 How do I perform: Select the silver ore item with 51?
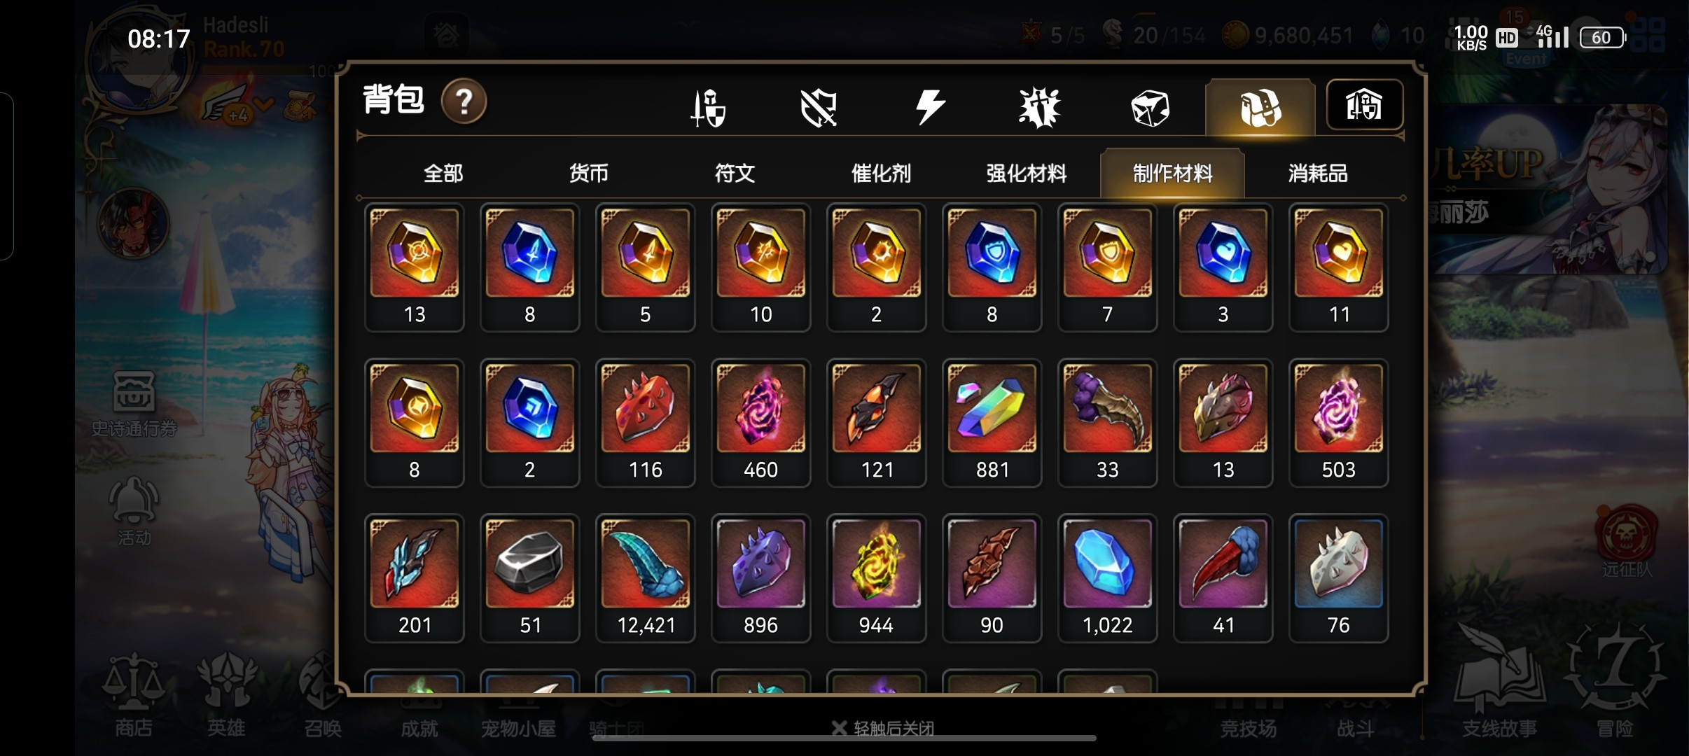click(x=529, y=578)
